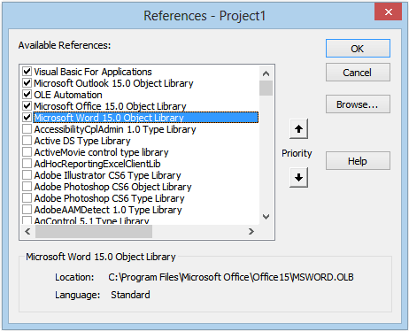Click the list's scroll up arrow
The image size is (409, 331).
[266, 73]
